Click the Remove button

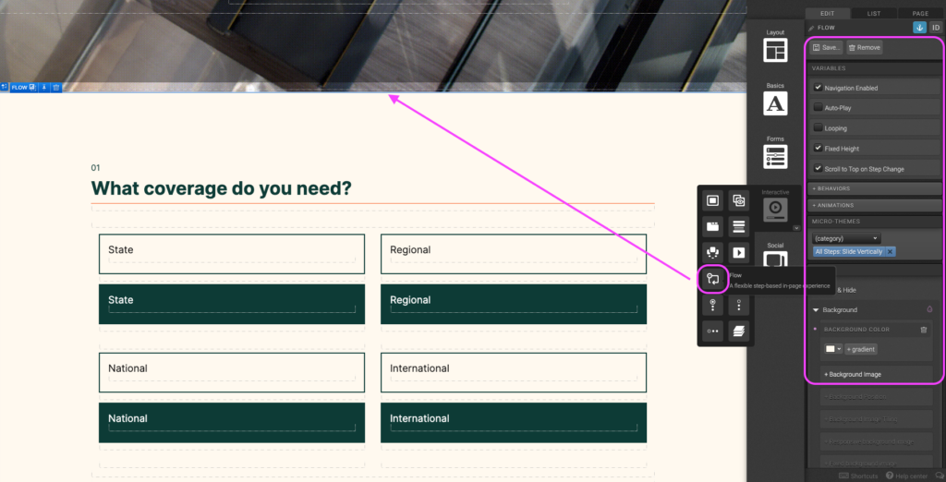coord(864,47)
